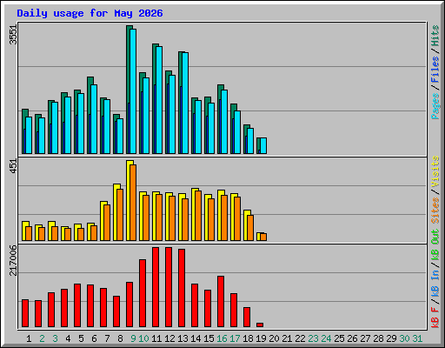Select day label 22 on the x-axis
Viewport: 445px width, 348px height.
(x=300, y=338)
